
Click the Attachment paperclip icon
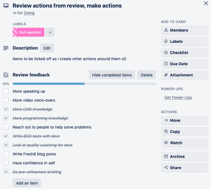tap(166, 75)
